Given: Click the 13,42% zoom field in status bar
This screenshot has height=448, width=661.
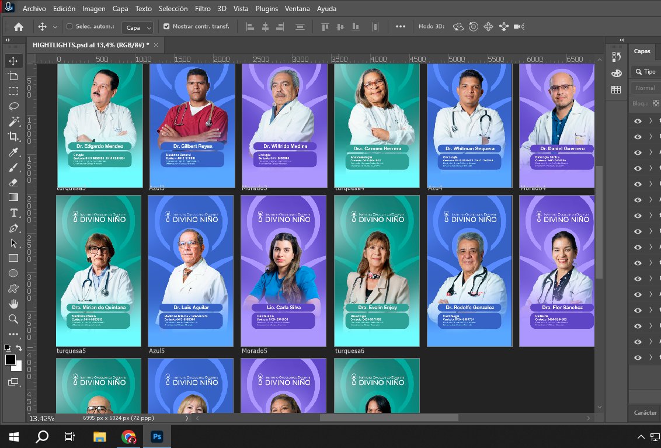Looking at the screenshot, I should click(41, 418).
